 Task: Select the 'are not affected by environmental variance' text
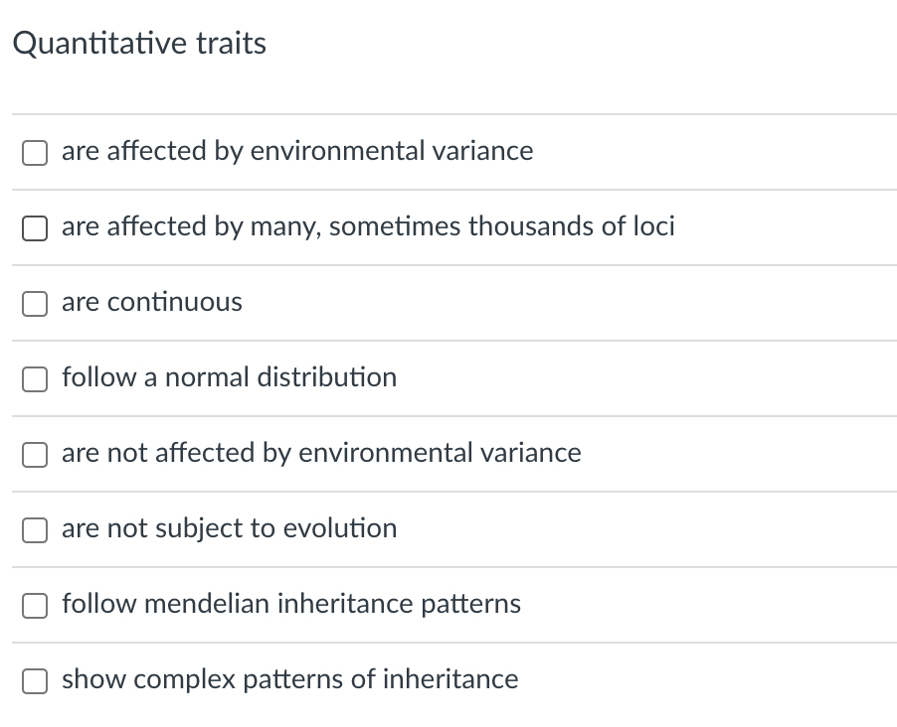click(x=321, y=453)
